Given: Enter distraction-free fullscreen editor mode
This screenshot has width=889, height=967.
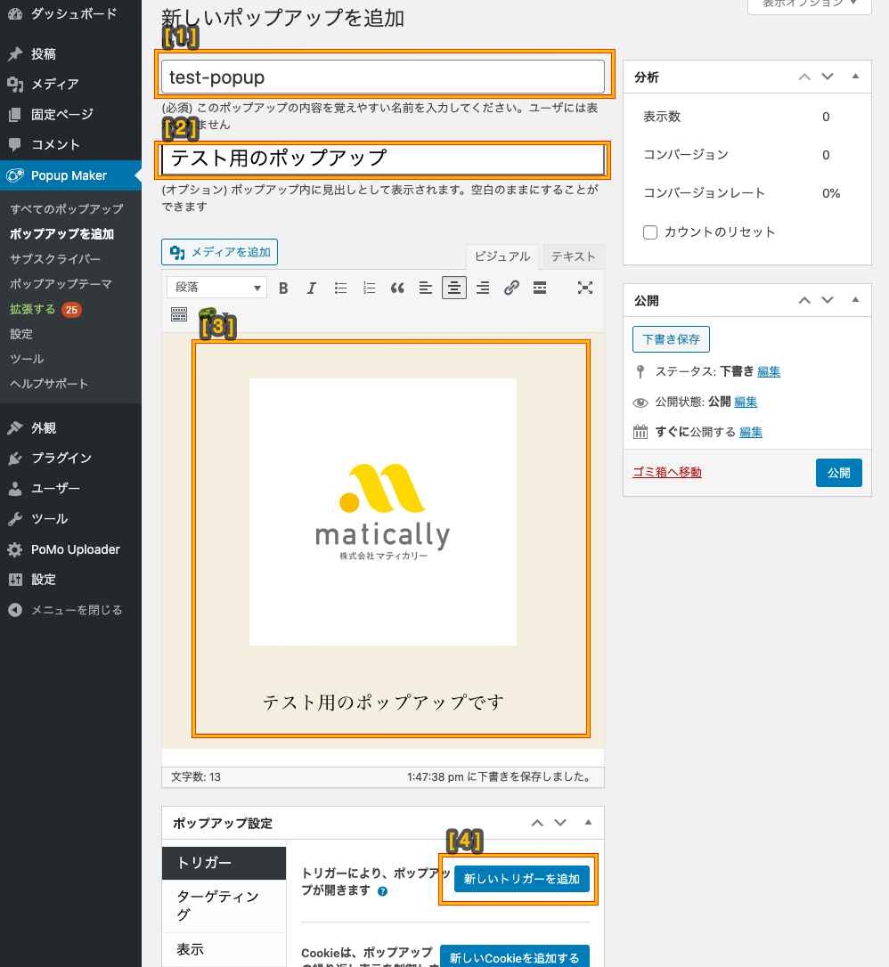Looking at the screenshot, I should point(585,288).
